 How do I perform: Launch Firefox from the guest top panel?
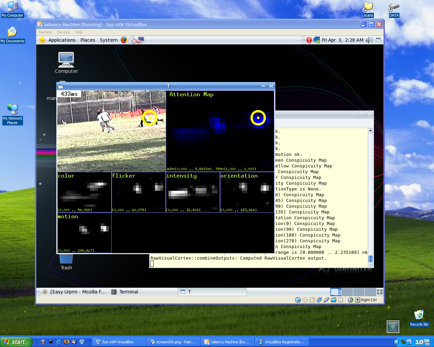coord(124,40)
